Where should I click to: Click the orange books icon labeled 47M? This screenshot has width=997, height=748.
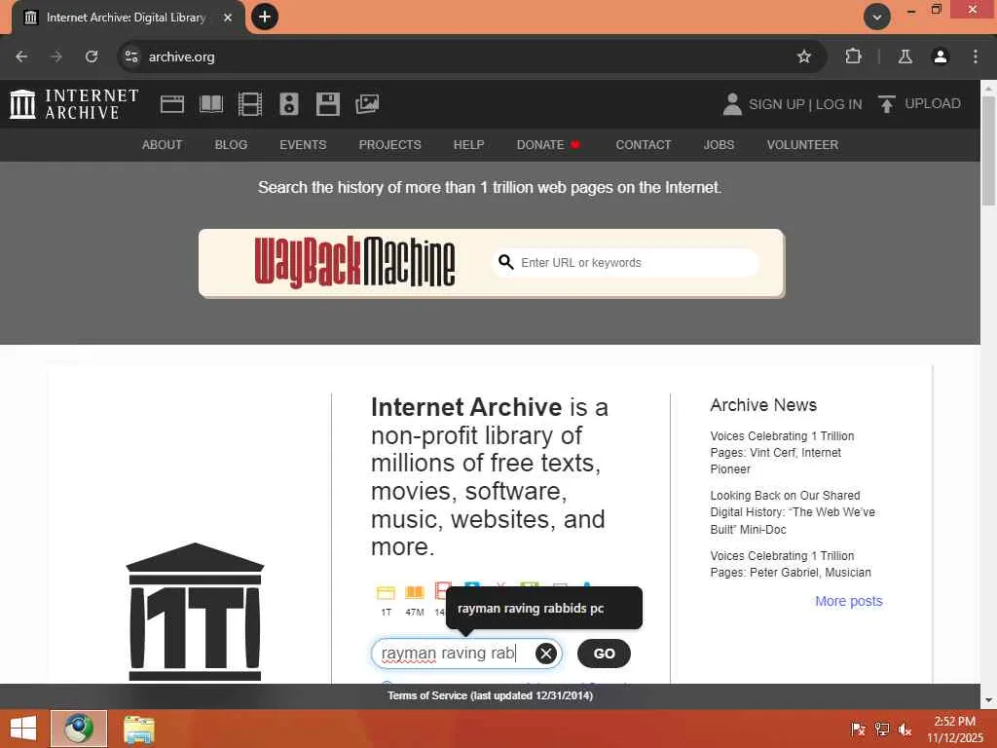coord(415,593)
